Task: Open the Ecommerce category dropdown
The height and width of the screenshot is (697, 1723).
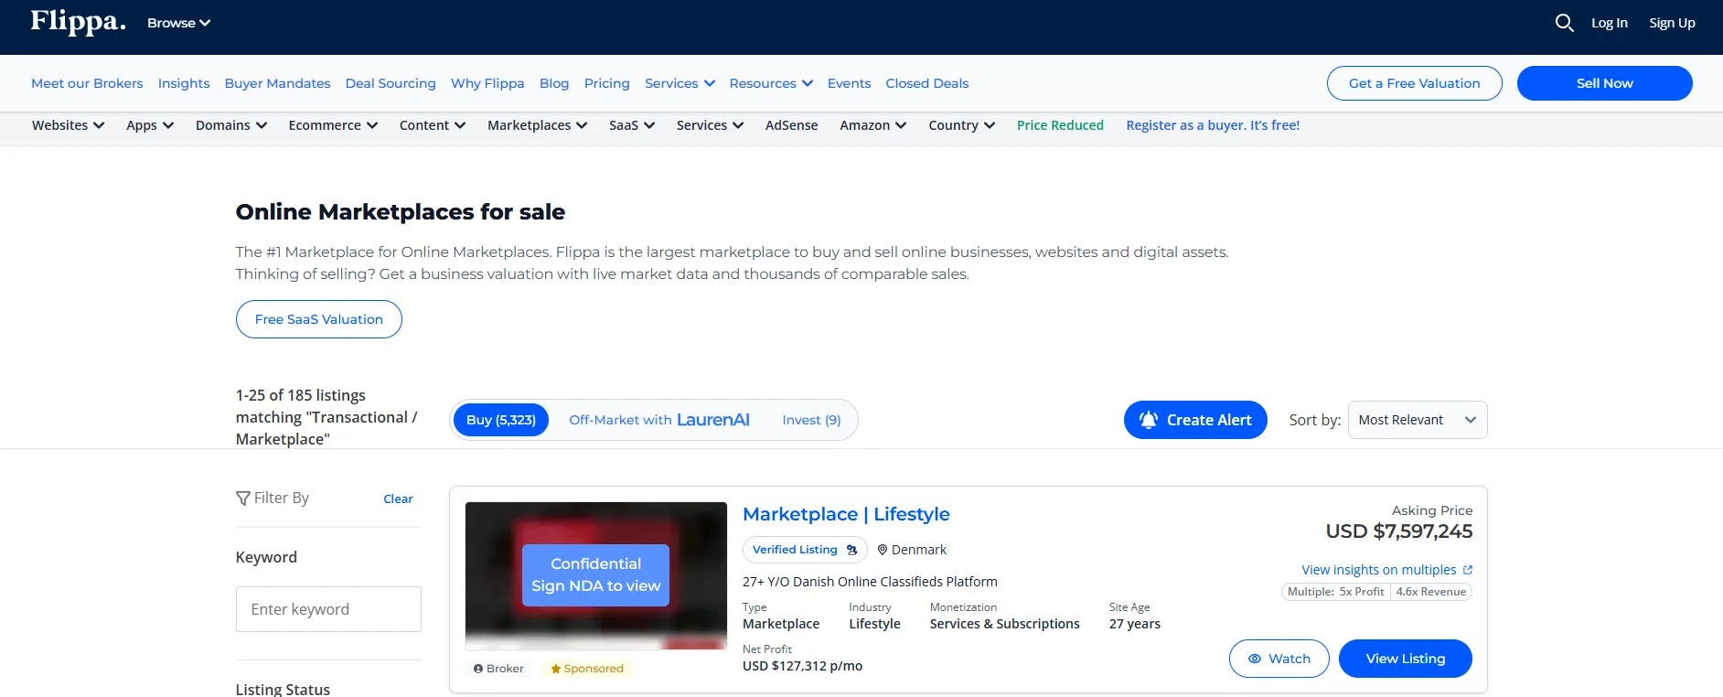Action: tap(333, 125)
